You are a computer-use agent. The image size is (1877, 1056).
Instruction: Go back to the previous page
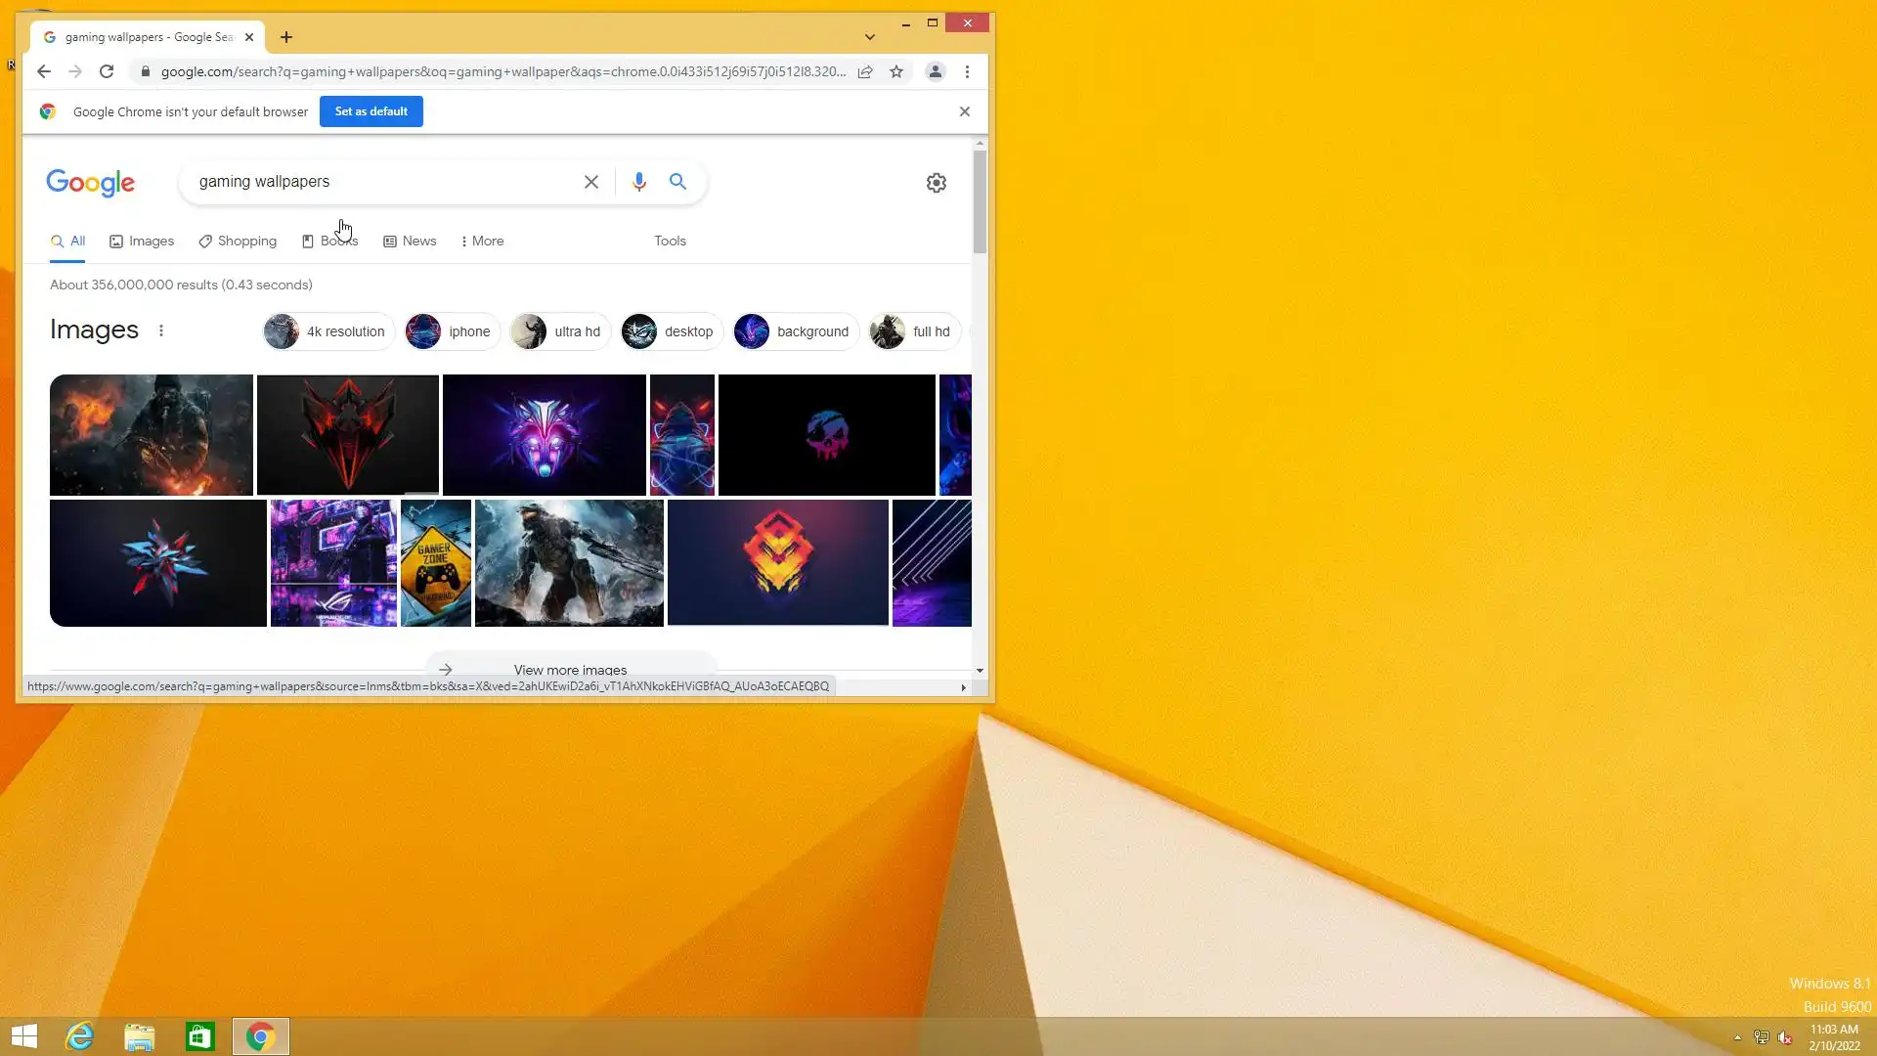tap(44, 71)
